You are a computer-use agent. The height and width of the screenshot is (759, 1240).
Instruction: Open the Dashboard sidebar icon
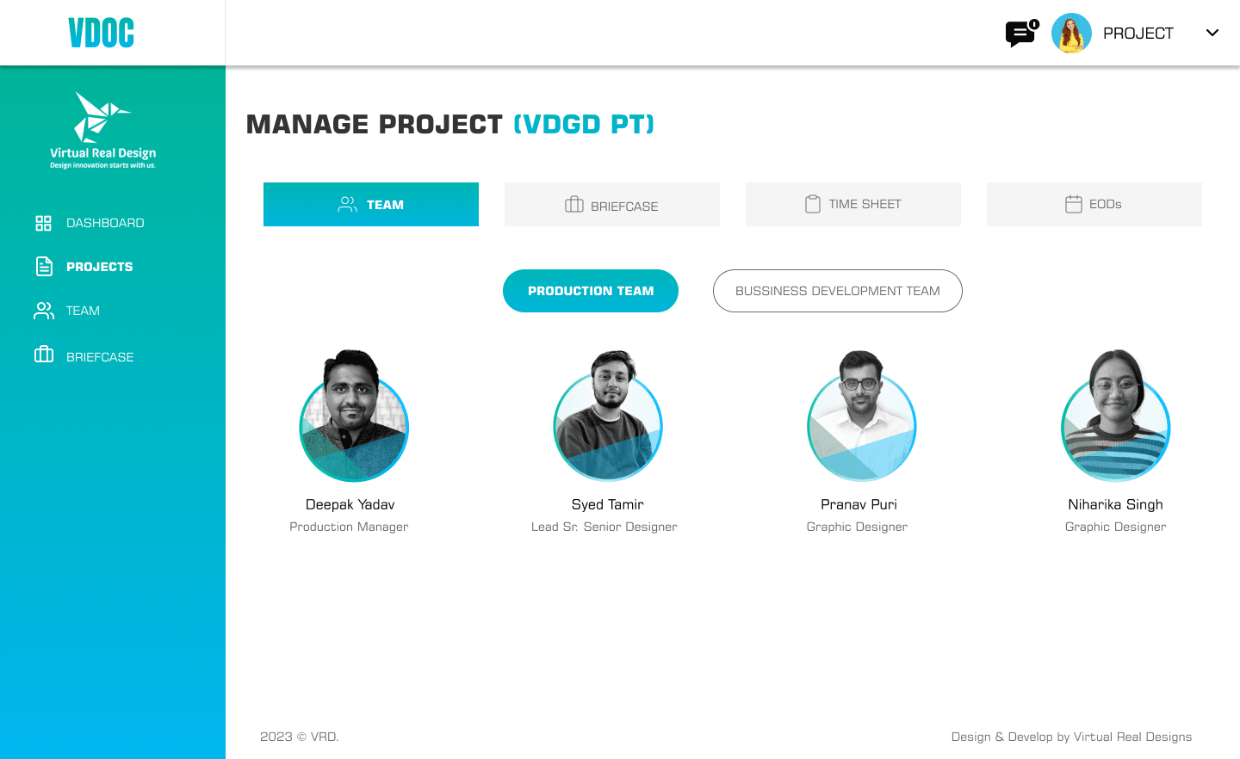click(44, 222)
